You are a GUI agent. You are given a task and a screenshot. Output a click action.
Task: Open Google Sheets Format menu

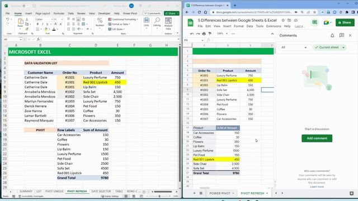pyautogui.click(x=239, y=26)
